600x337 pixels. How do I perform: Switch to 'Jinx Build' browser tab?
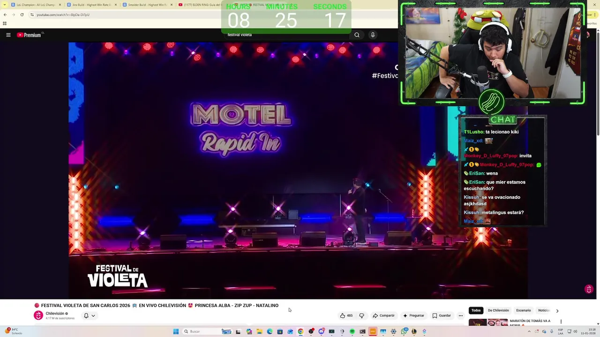tap(91, 5)
